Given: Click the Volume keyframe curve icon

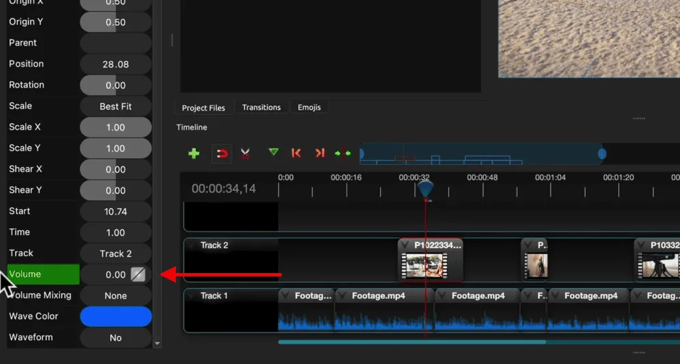Looking at the screenshot, I should [138, 274].
